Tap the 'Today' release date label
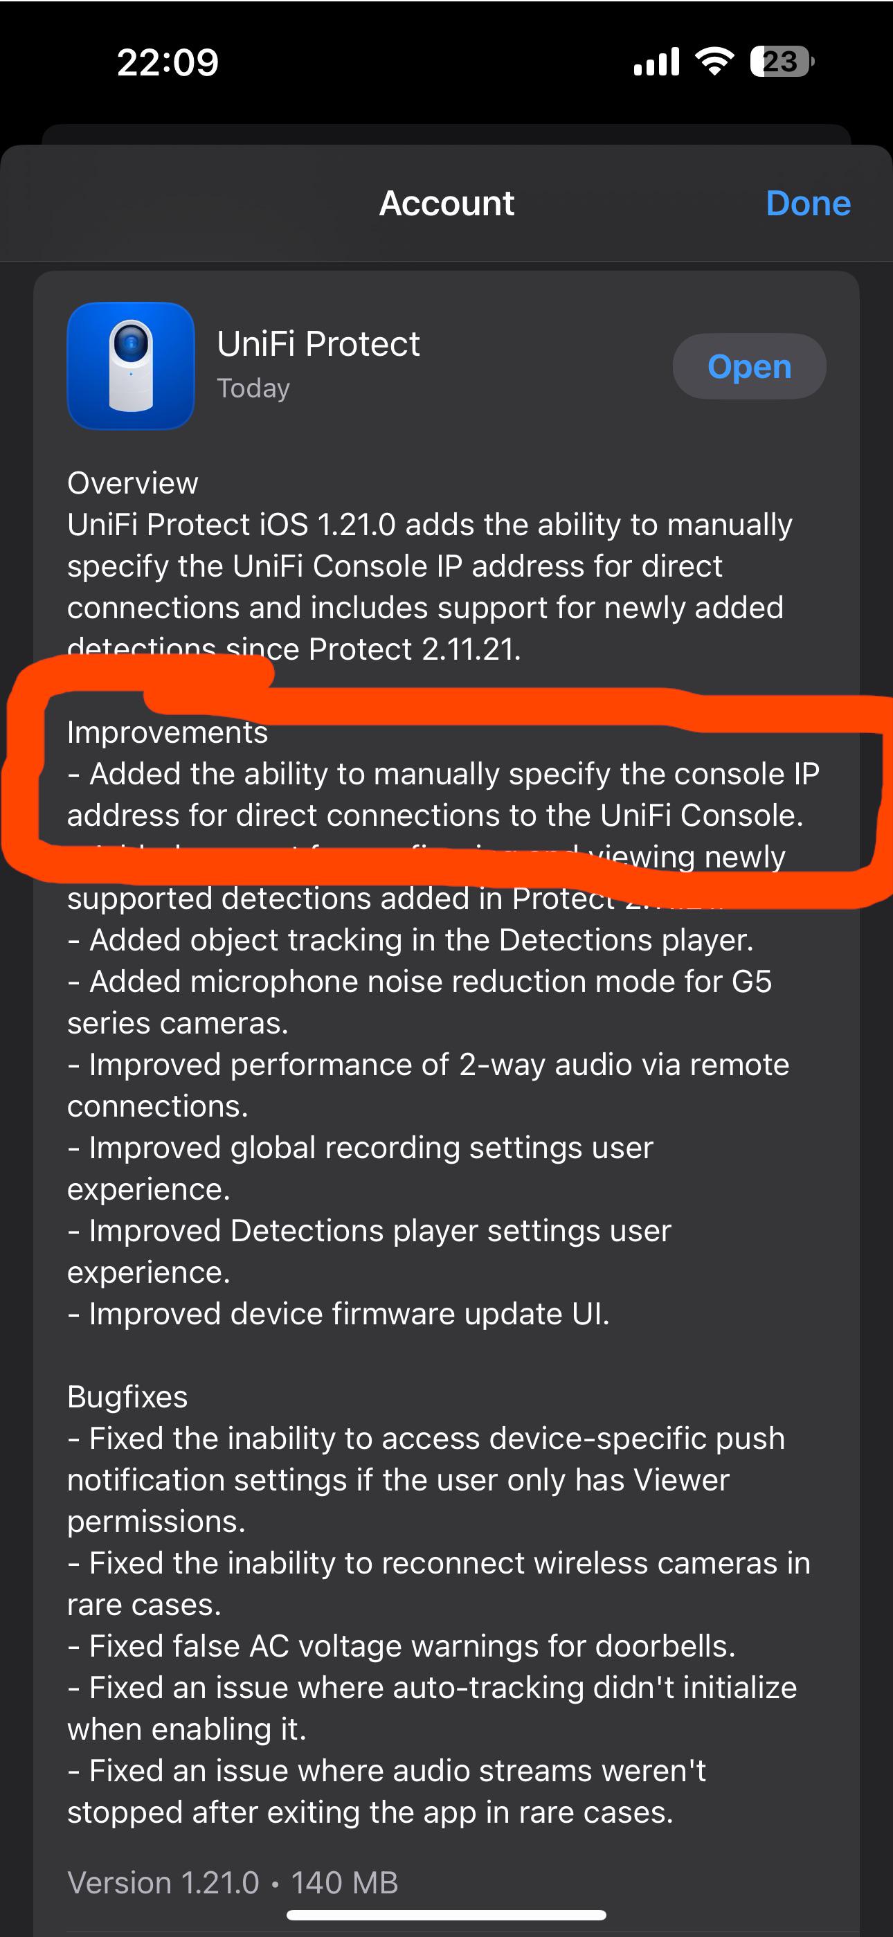The image size is (893, 1937). coord(253,389)
